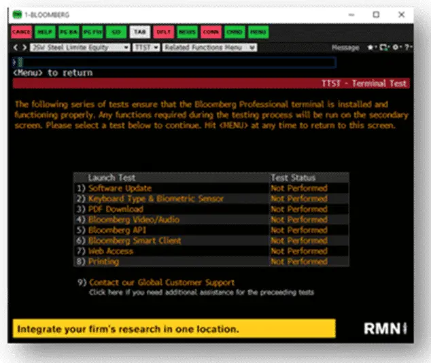Click the green MENU key button
This screenshot has width=431, height=363.
click(x=258, y=32)
